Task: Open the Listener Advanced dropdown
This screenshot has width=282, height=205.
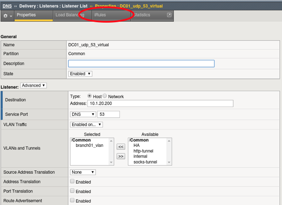Action: point(33,85)
